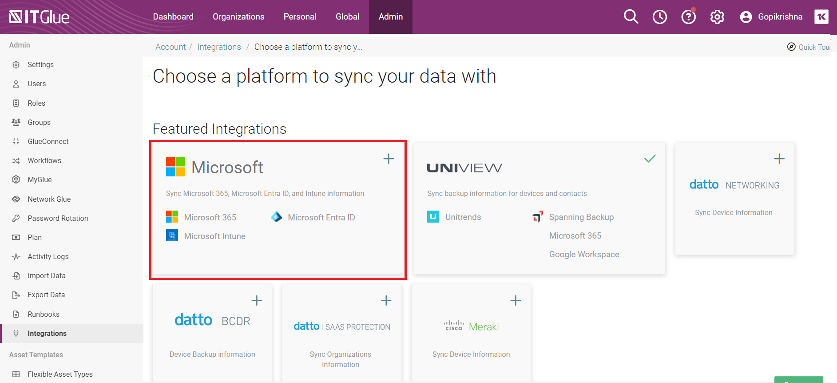Click the Microsoft Entra ID icon

coord(276,217)
